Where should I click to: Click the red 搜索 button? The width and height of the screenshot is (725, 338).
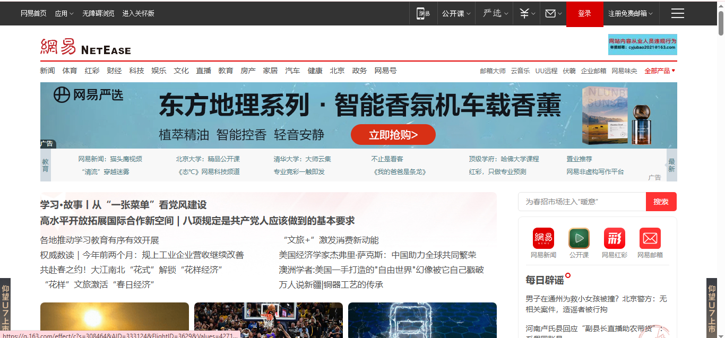661,202
